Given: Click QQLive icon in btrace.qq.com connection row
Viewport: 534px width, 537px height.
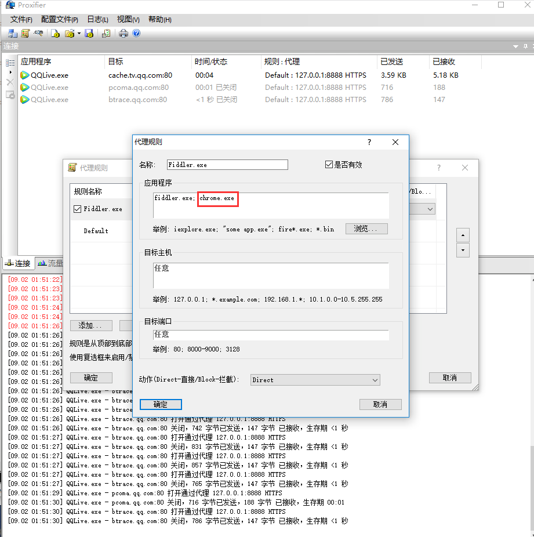Looking at the screenshot, I should pyautogui.click(x=24, y=100).
